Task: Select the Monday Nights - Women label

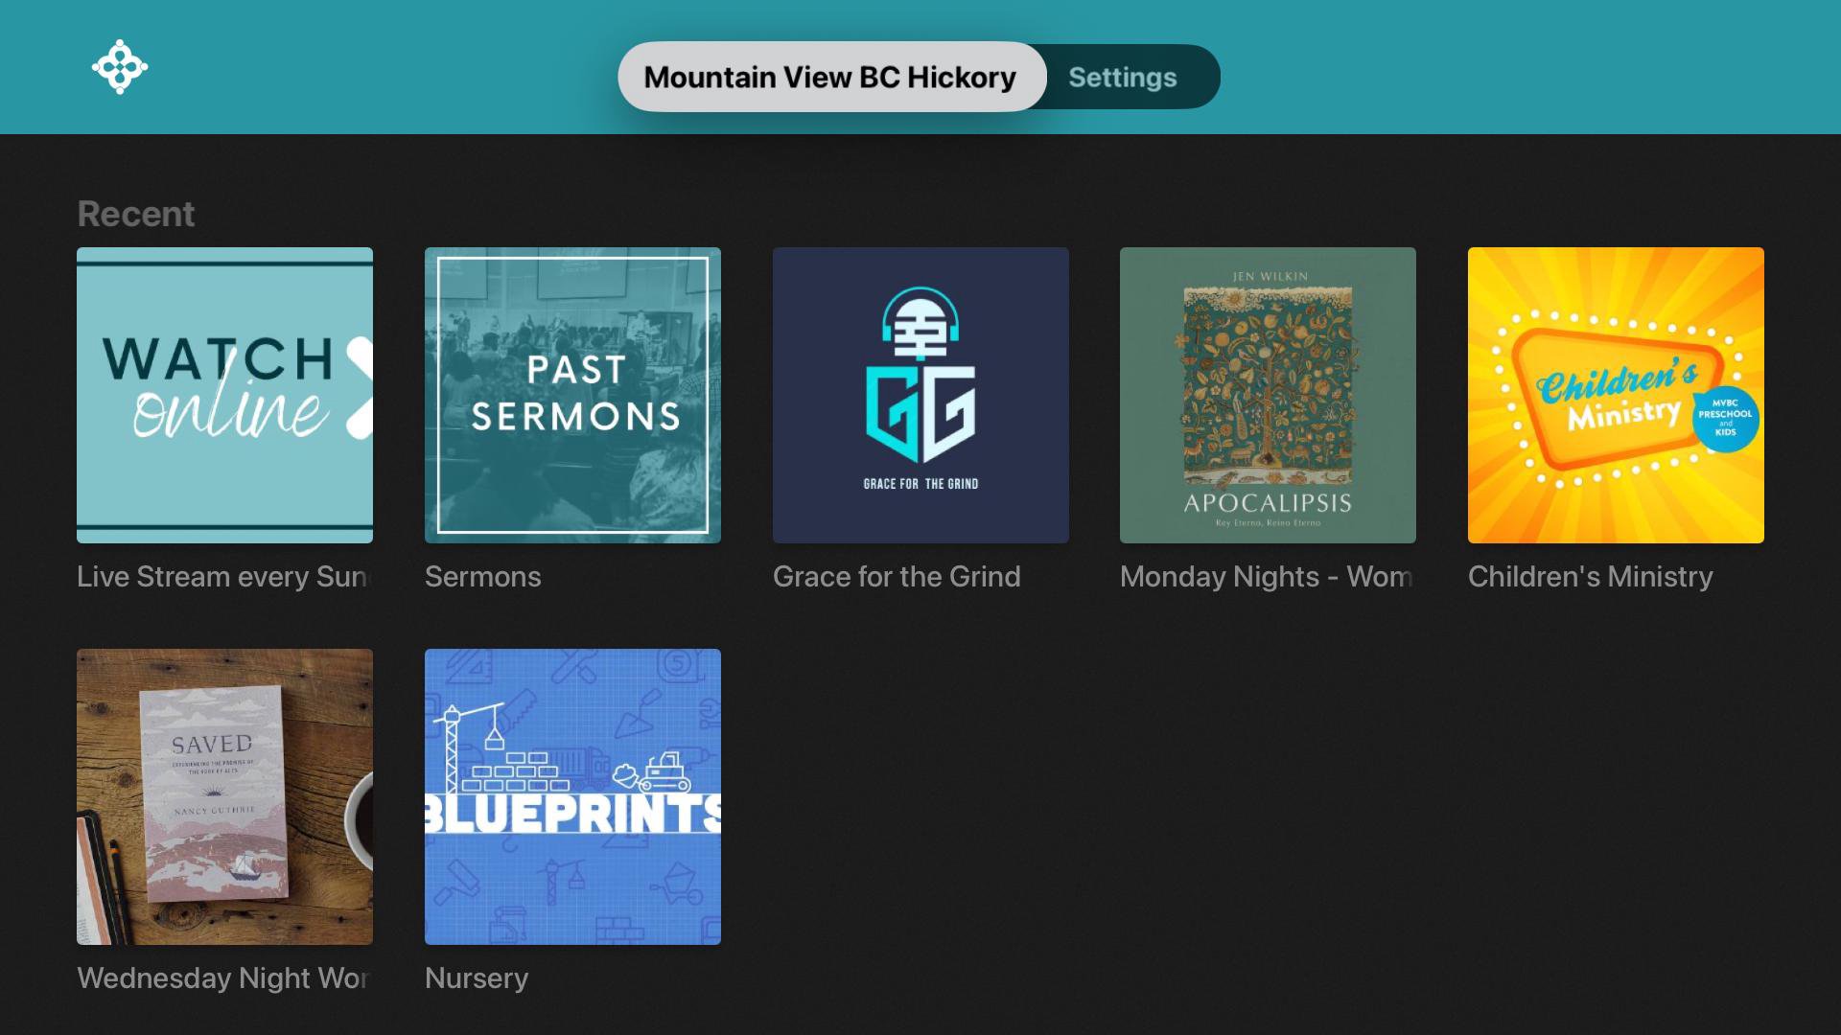Action: [x=1266, y=577]
